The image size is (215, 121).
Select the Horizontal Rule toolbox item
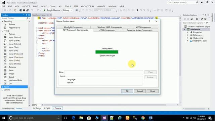point(15,80)
